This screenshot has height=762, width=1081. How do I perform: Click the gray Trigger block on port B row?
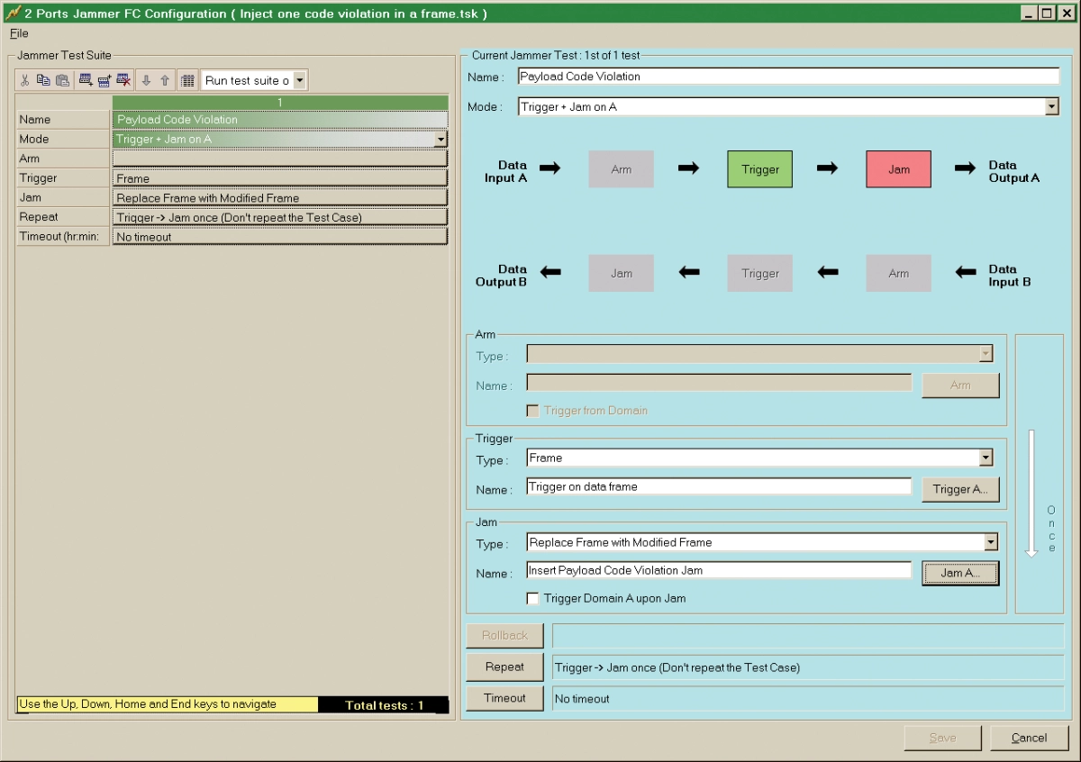(x=760, y=273)
